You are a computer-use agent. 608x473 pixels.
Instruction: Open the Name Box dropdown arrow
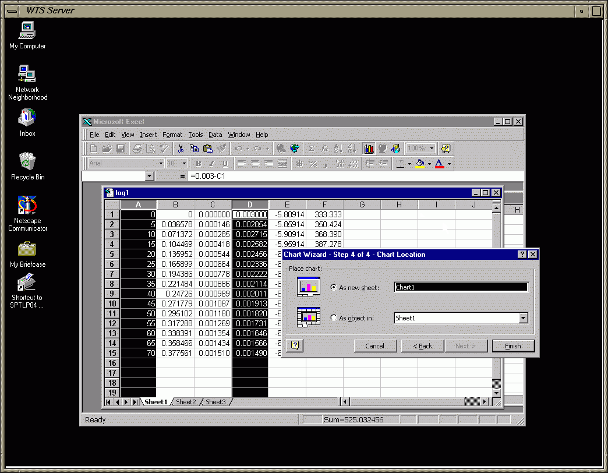pyautogui.click(x=150, y=176)
